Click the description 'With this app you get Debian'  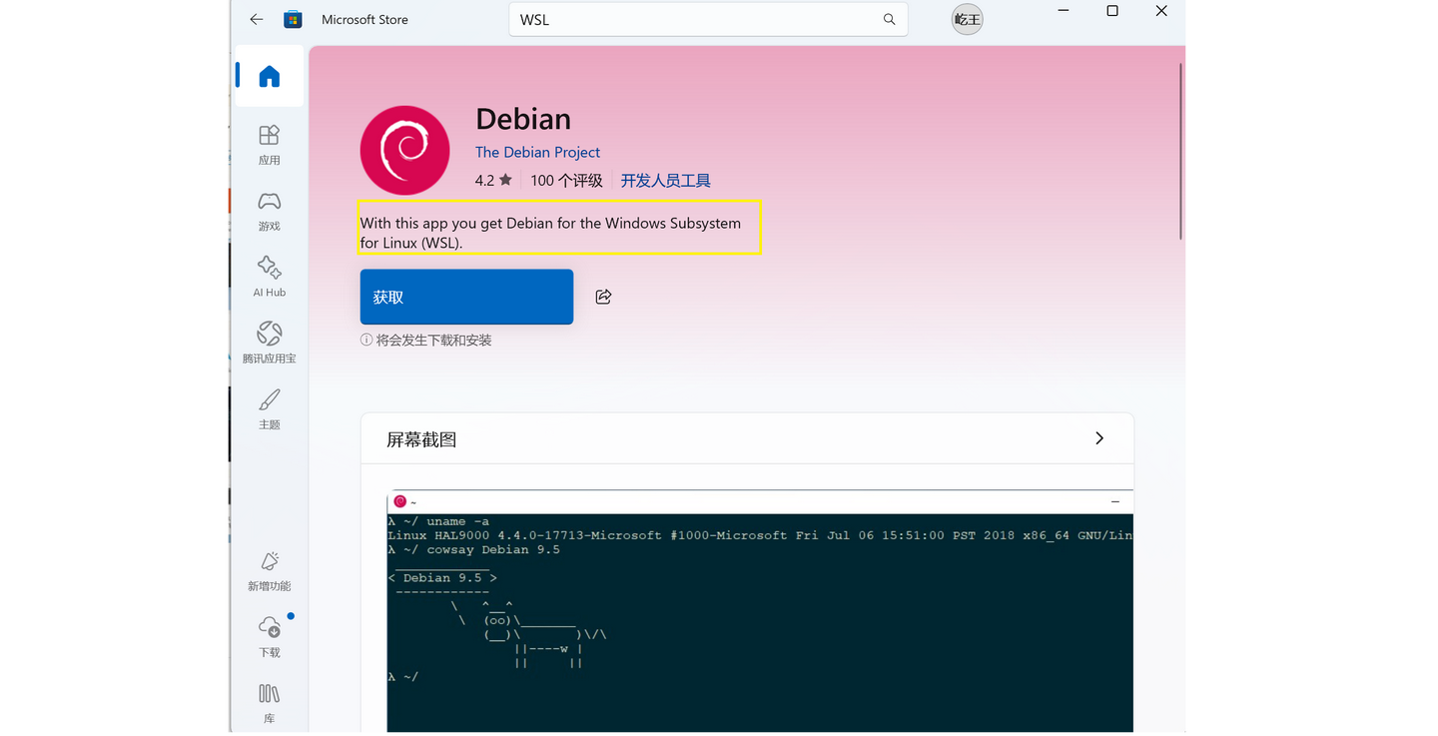(x=550, y=233)
